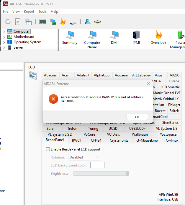The height and width of the screenshot is (205, 185).
Task: Switch to the Abacom tab
Action: coord(50,75)
